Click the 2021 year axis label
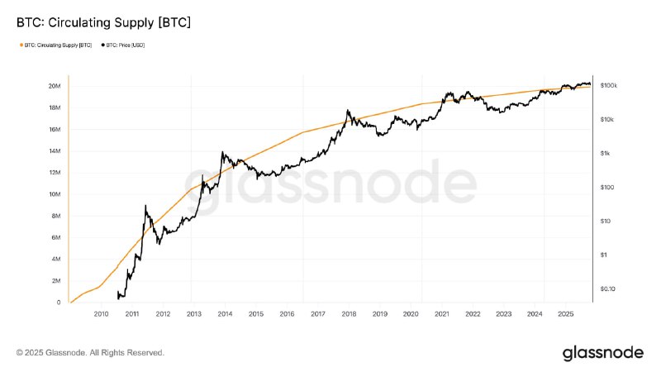 pyautogui.click(x=441, y=314)
